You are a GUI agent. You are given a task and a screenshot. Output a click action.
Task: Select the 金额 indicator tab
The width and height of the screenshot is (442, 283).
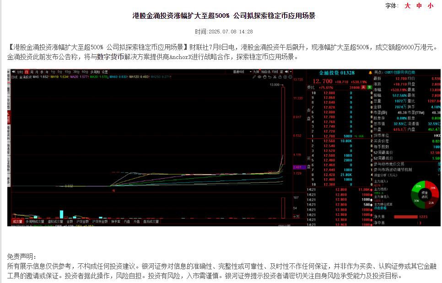(x=70, y=222)
